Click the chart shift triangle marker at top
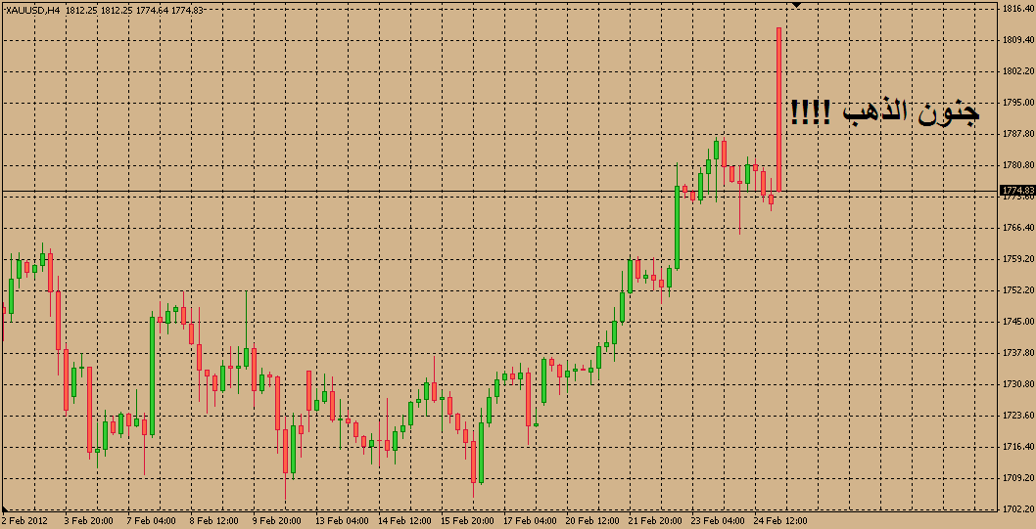Screen dimensions: 1036x529 [x=796, y=5]
